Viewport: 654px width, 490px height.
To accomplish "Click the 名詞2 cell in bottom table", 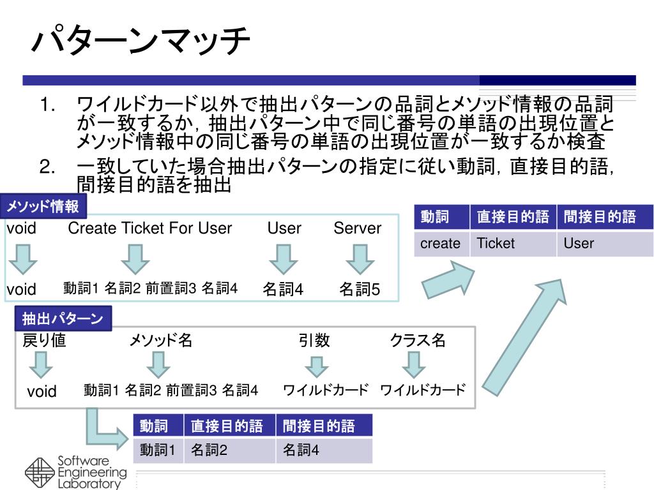I will [230, 450].
